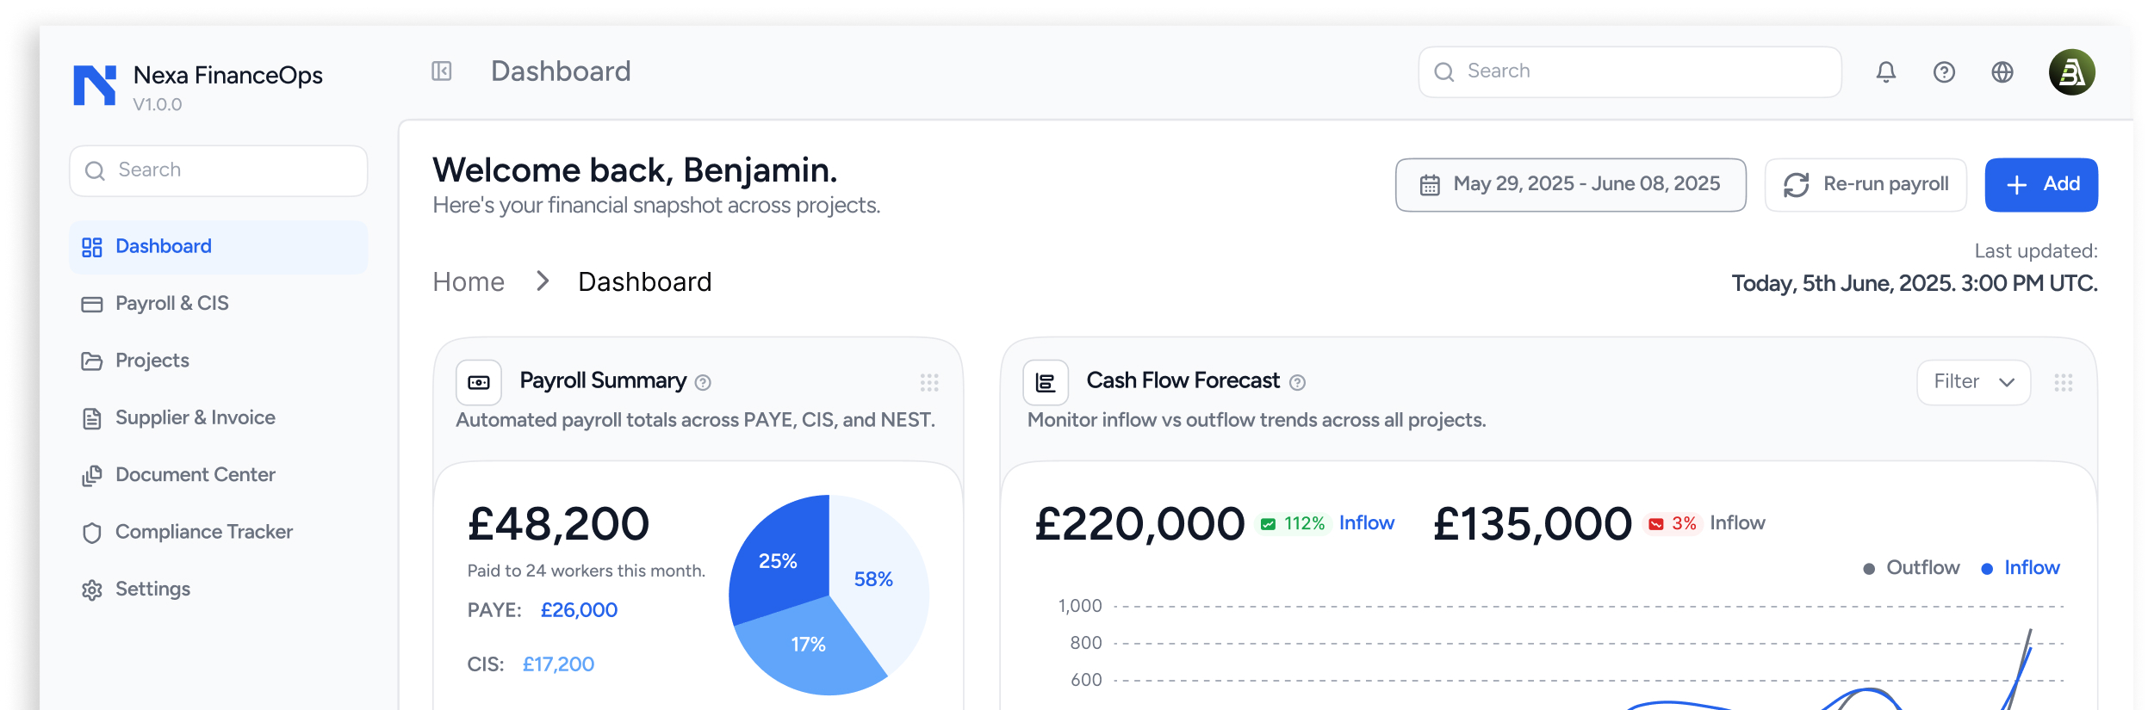
Task: Show Cash Flow Forecast info tooltip icon
Action: [1297, 383]
